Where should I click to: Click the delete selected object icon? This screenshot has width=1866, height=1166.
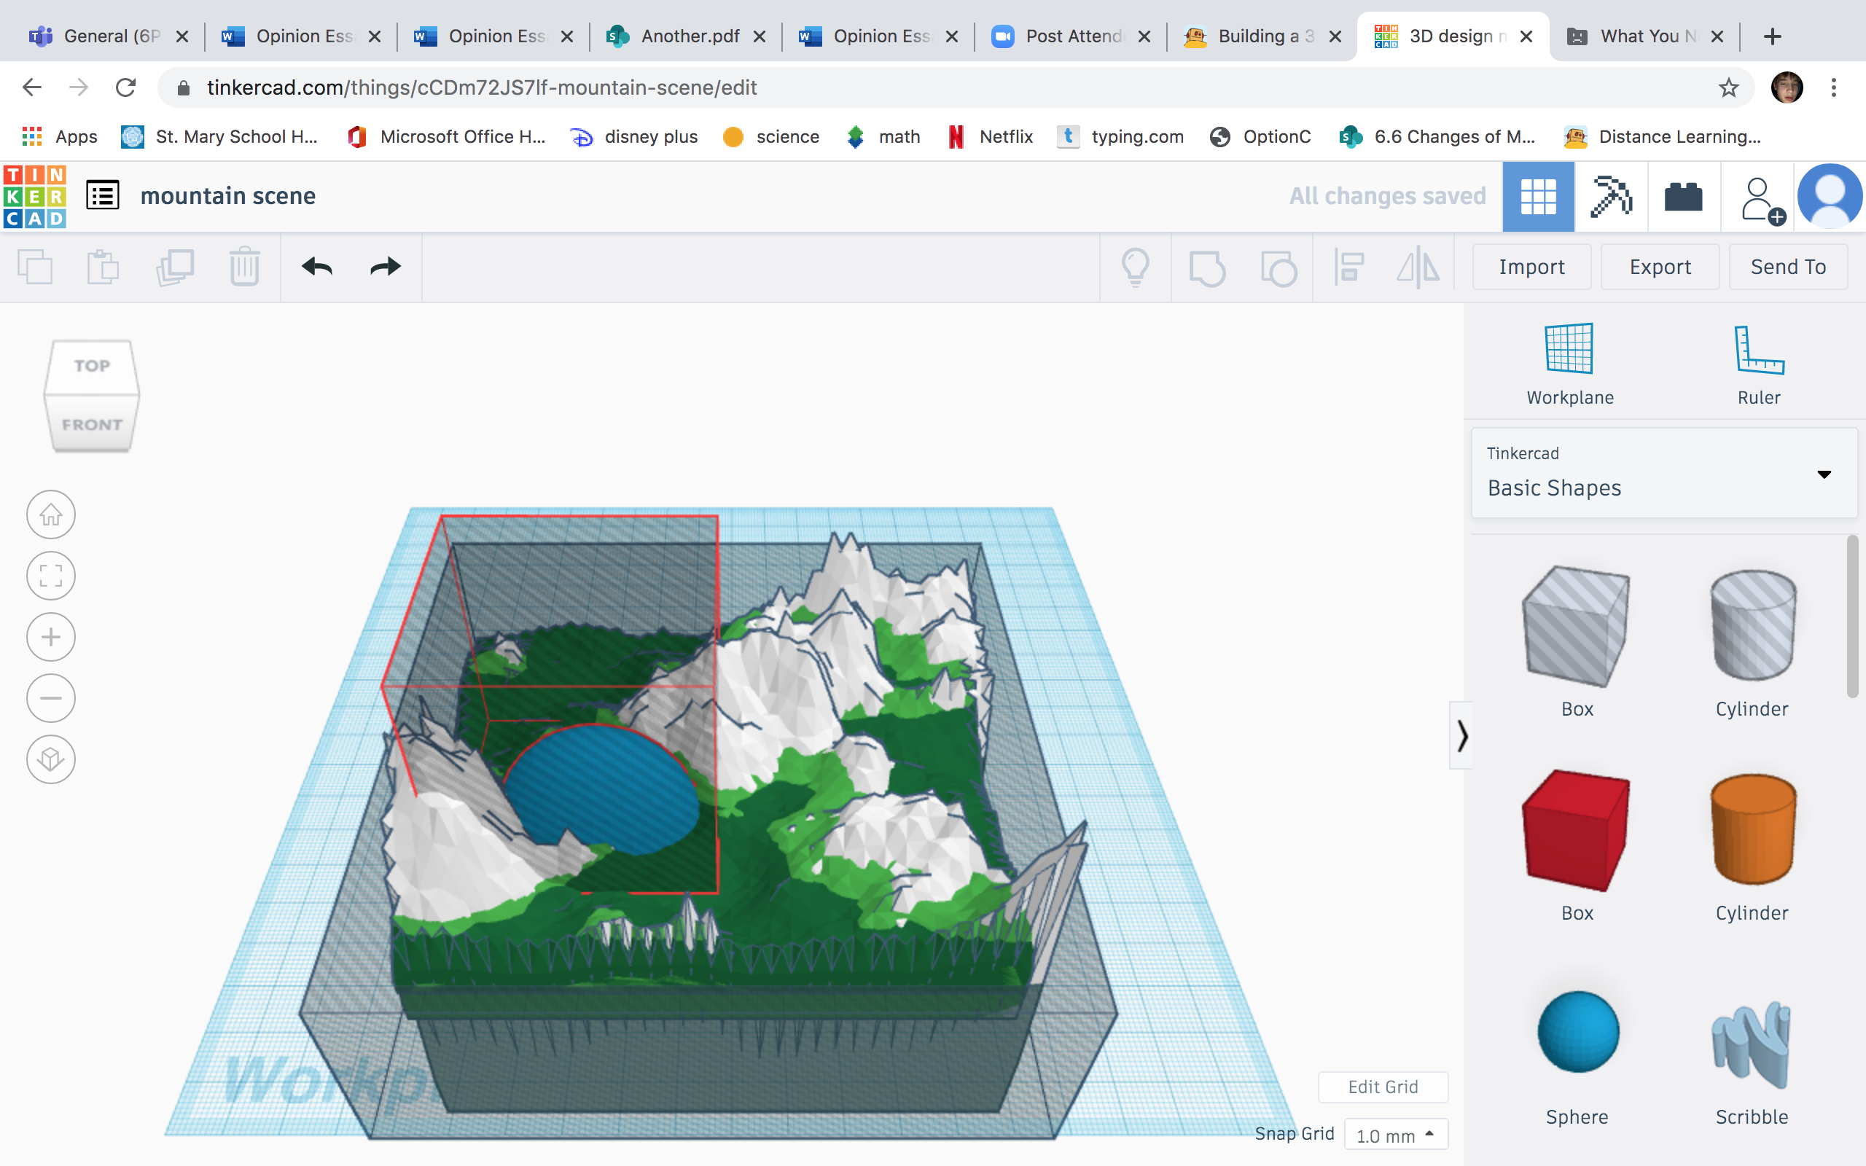point(246,266)
